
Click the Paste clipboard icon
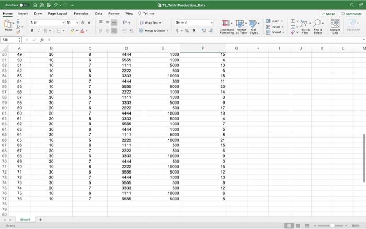[8, 24]
